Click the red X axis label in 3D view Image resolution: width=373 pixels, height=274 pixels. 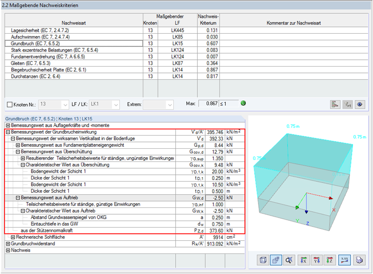click(334, 210)
